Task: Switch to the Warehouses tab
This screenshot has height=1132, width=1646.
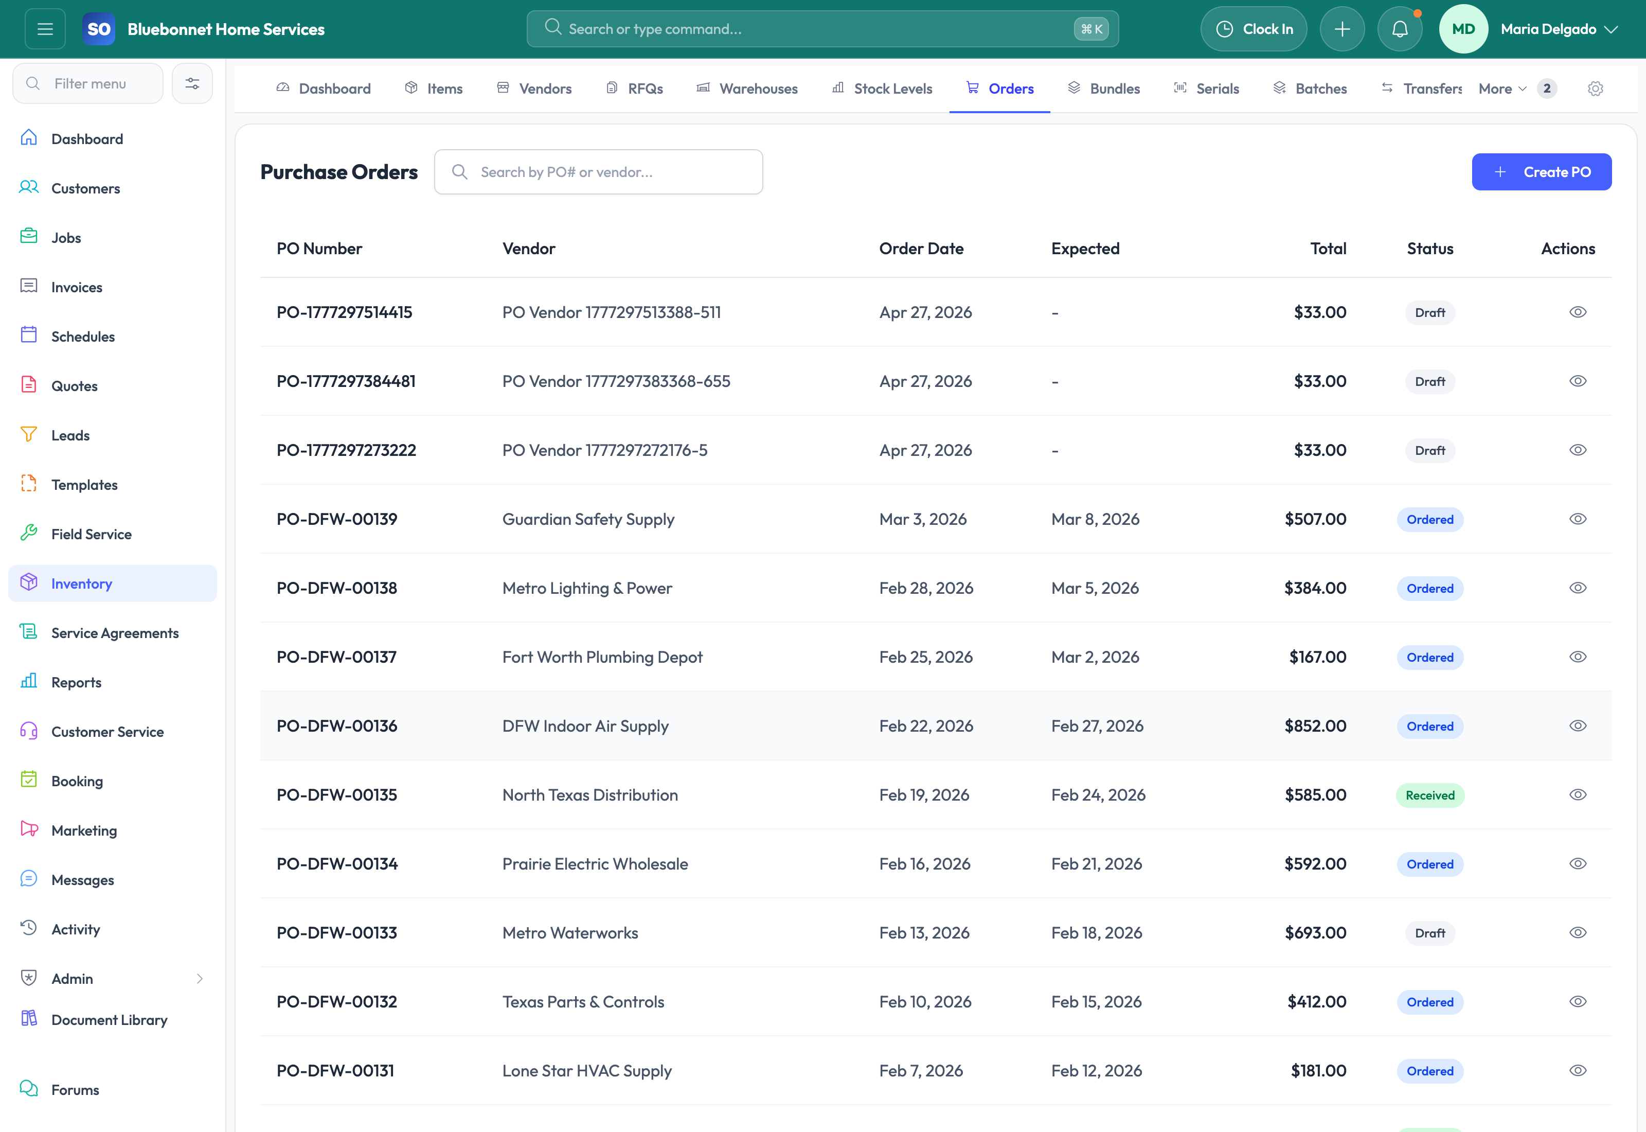Action: (x=747, y=89)
